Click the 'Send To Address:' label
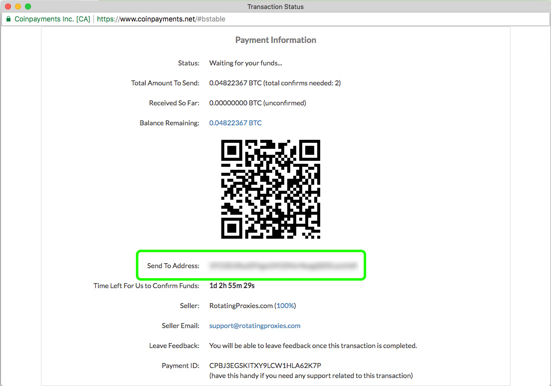The height and width of the screenshot is (386, 551). click(173, 266)
